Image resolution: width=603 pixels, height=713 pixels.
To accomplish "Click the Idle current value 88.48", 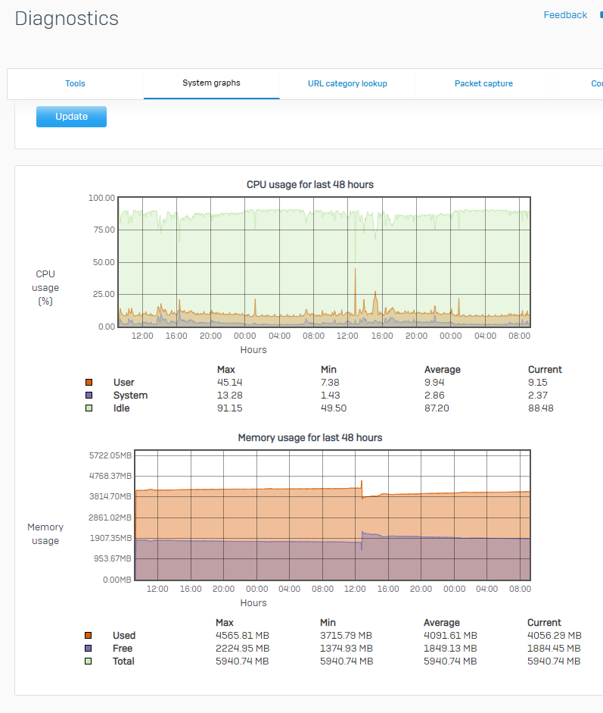I will 541,408.
